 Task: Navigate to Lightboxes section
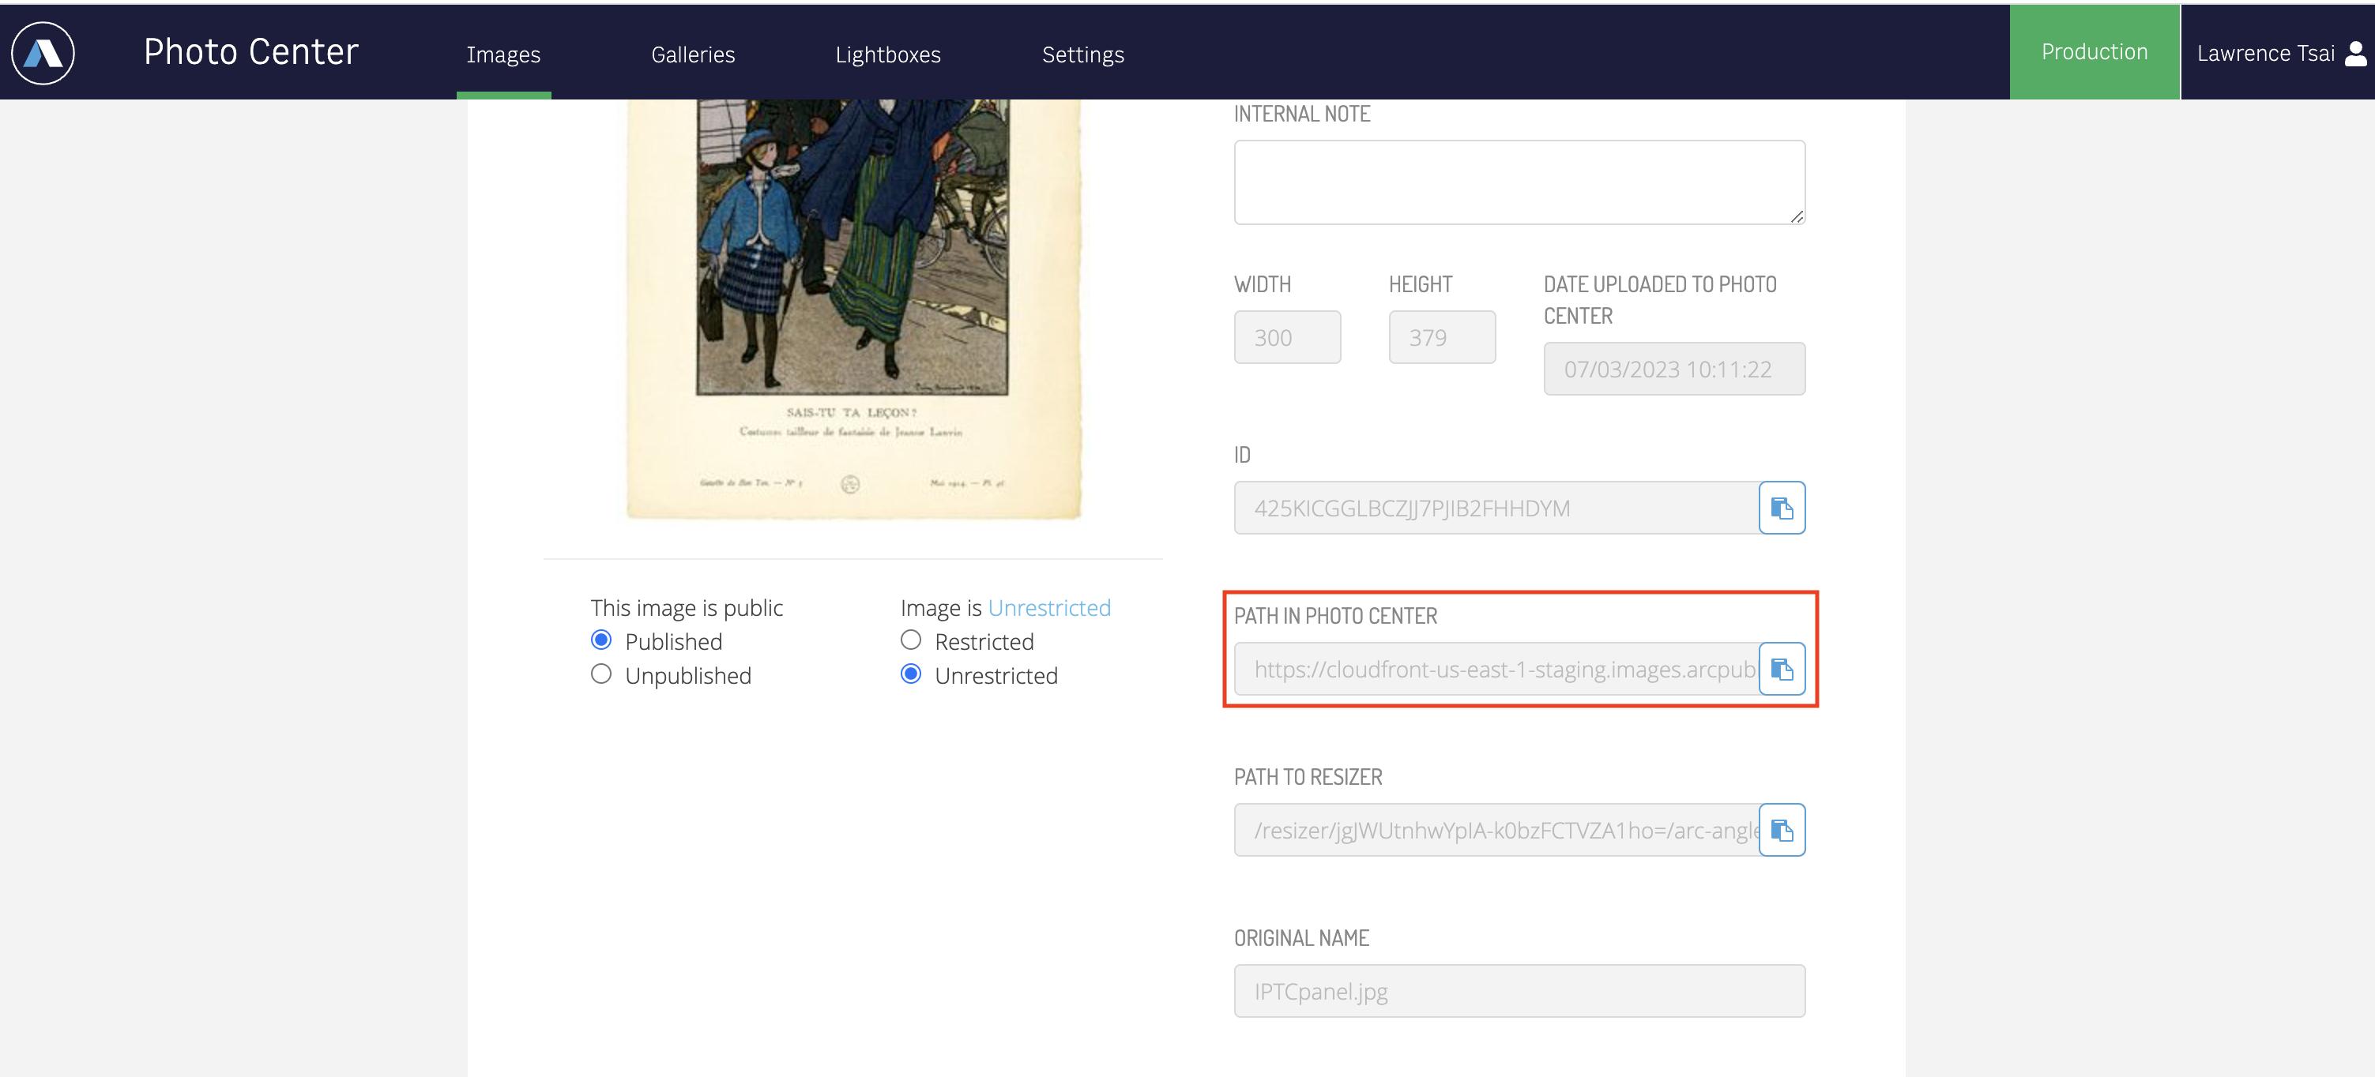887,53
